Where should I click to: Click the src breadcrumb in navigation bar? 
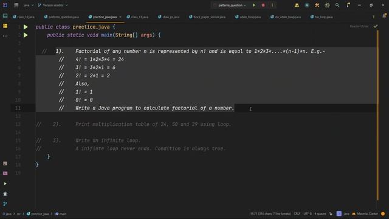[19, 214]
